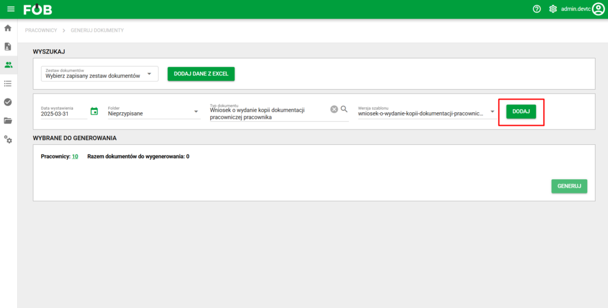
Task: Clear the Typ dokumentu field
Action: pos(334,109)
